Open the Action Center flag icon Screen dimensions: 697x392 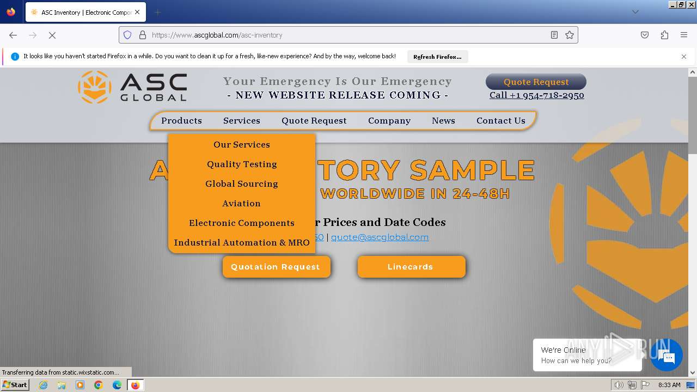click(x=644, y=385)
